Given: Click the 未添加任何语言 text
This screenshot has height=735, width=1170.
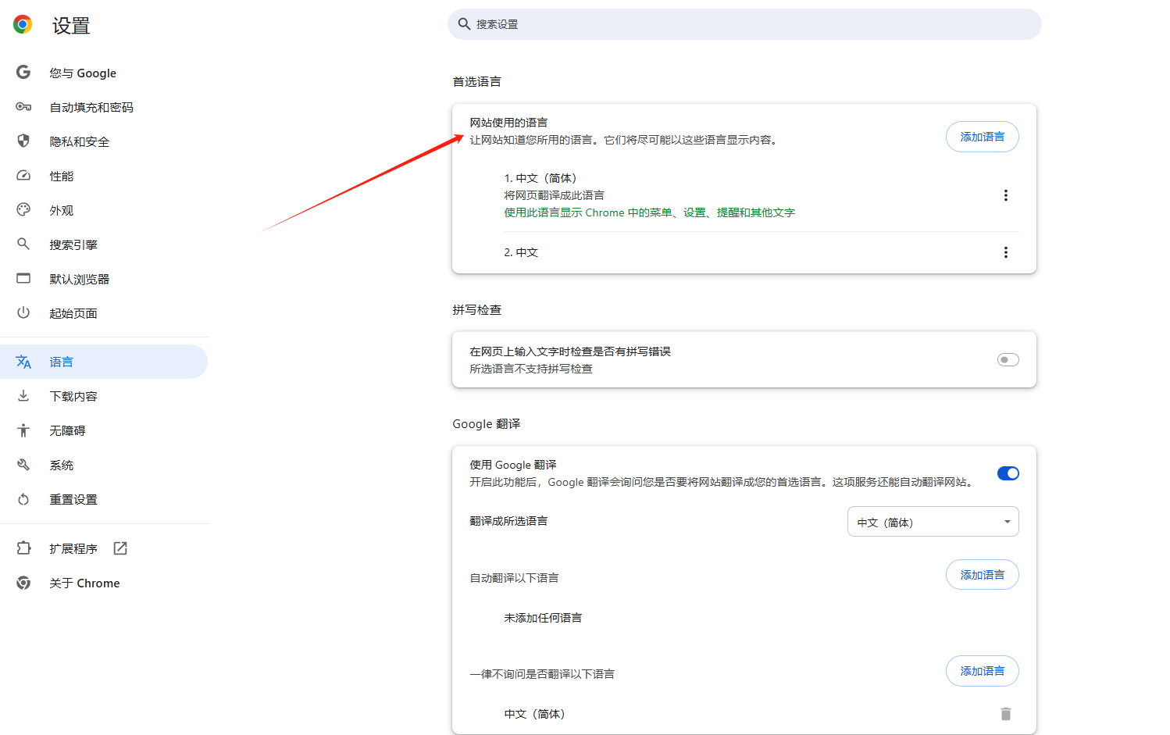Looking at the screenshot, I should pos(543,618).
